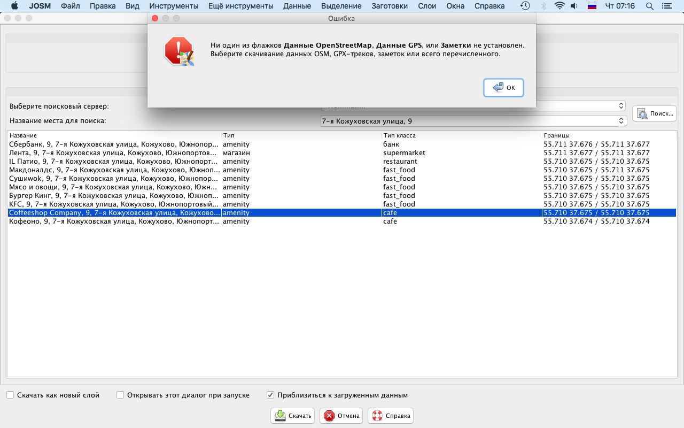Enable the Скачать как новый слой checkbox
The height and width of the screenshot is (428, 684).
(x=11, y=395)
